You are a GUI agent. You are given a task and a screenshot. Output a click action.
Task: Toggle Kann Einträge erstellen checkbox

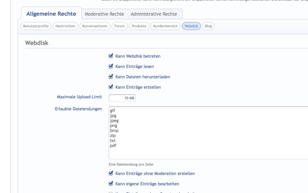coord(111,87)
